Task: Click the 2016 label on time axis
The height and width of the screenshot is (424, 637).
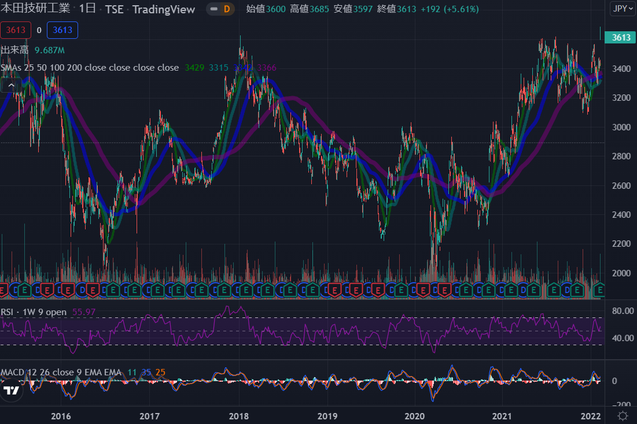Action: click(61, 416)
